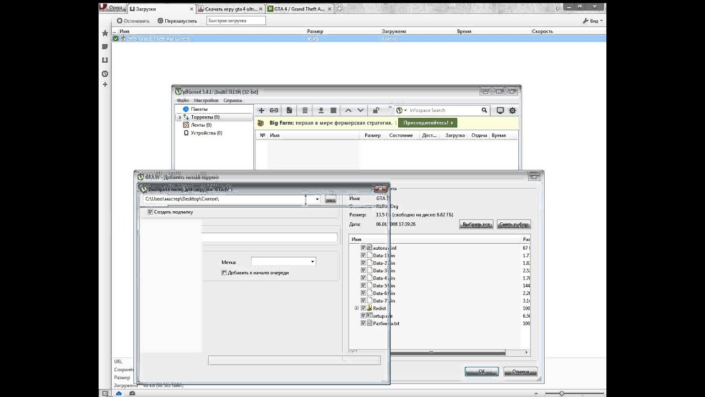The width and height of the screenshot is (705, 397).
Task: Toggle Добавить в начало очереди checkbox
Action: coord(224,272)
